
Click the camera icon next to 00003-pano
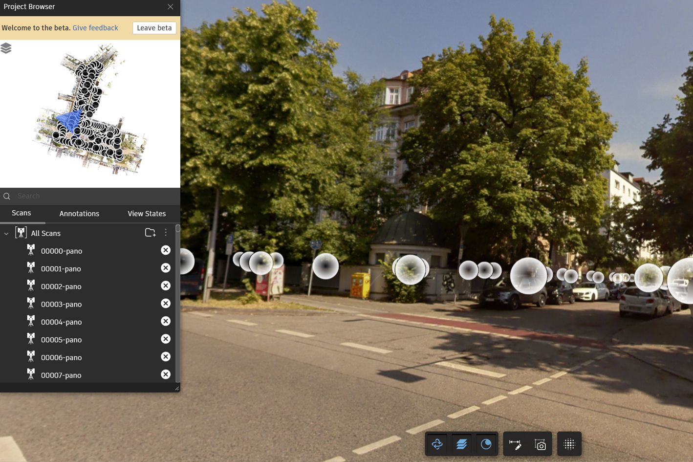(30, 304)
